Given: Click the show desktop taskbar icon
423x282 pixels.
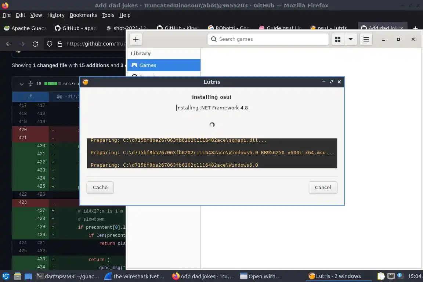Looking at the screenshot, I should pos(28,276).
